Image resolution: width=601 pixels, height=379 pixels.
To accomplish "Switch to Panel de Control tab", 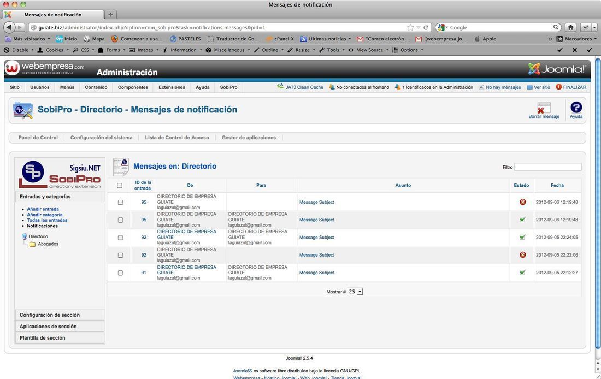I will 38,138.
